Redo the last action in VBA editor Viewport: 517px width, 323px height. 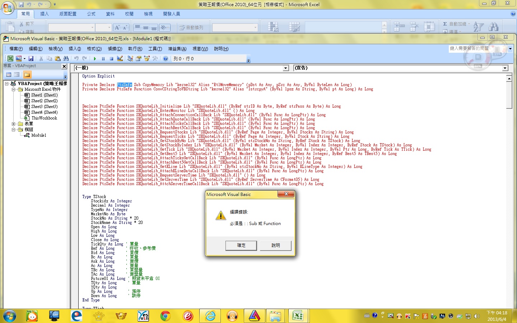84,58
